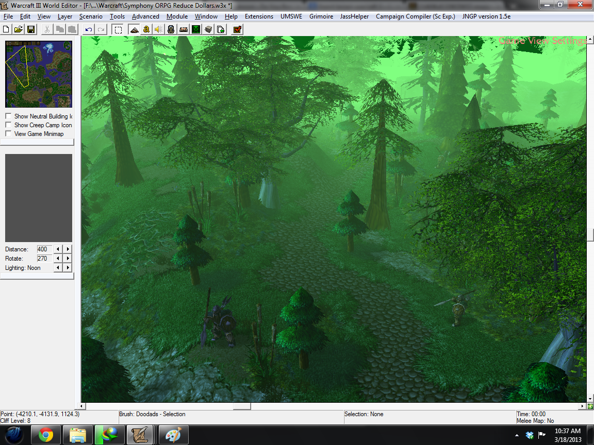Viewport: 594px width, 445px height.
Task: Undo the last action
Action: click(88, 29)
